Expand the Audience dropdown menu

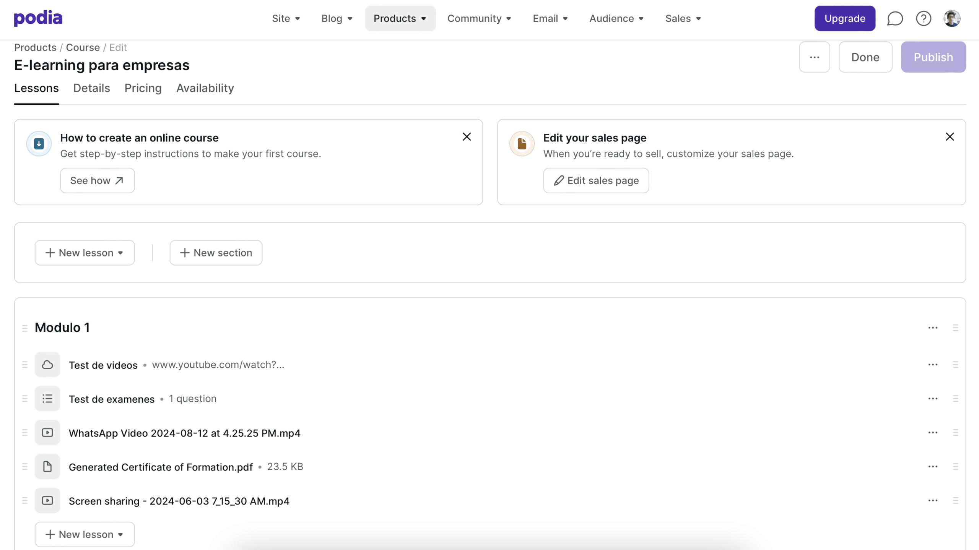pos(616,18)
